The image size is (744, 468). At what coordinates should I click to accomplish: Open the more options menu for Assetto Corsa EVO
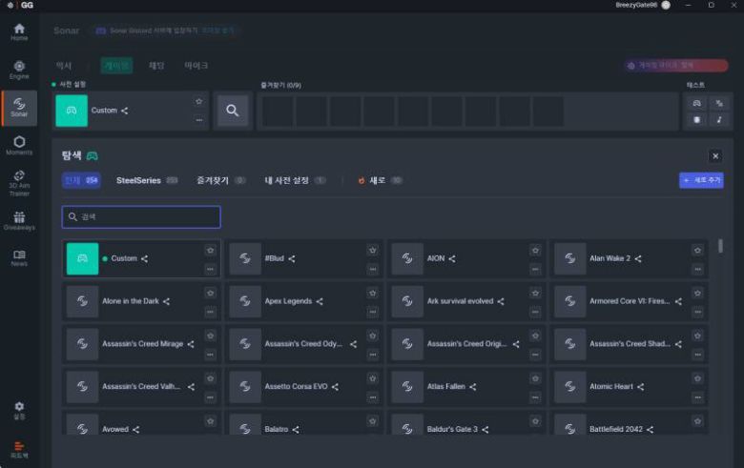coord(373,397)
